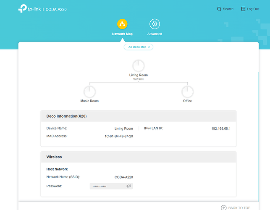Screen dimensions: 270x210
Task: Select the Music Room Deco icon
Action: (89, 92)
